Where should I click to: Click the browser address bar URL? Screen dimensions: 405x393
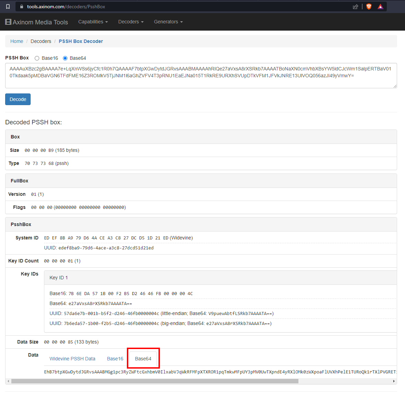coord(66,7)
